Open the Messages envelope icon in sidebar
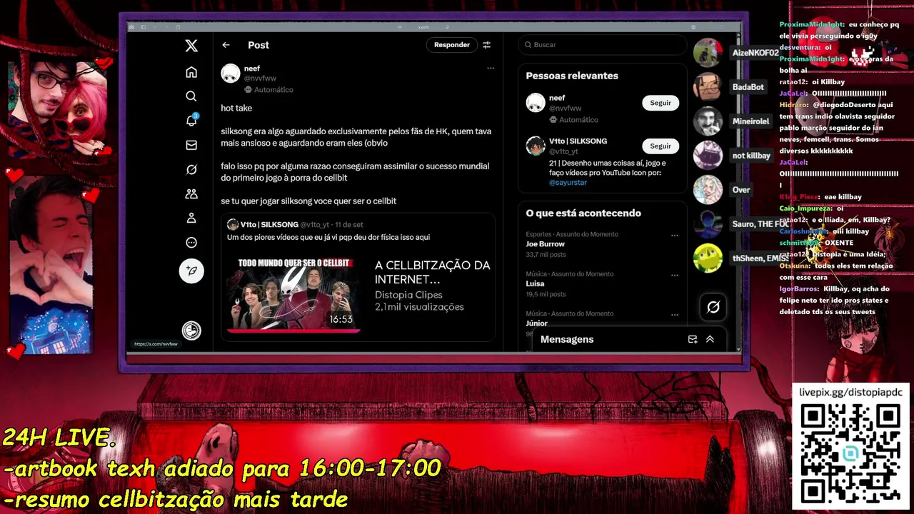 (191, 145)
